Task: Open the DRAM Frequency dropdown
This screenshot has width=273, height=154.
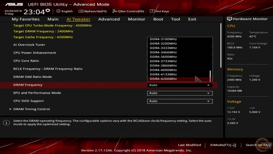Action: 180,85
